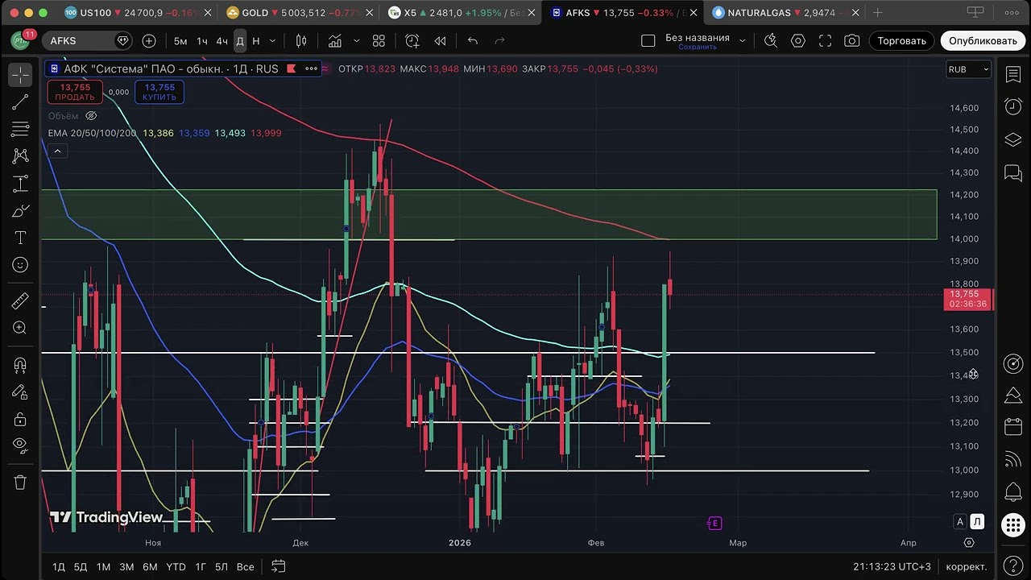1031x580 pixels.
Task: Click the add symbol plus button
Action: [149, 41]
